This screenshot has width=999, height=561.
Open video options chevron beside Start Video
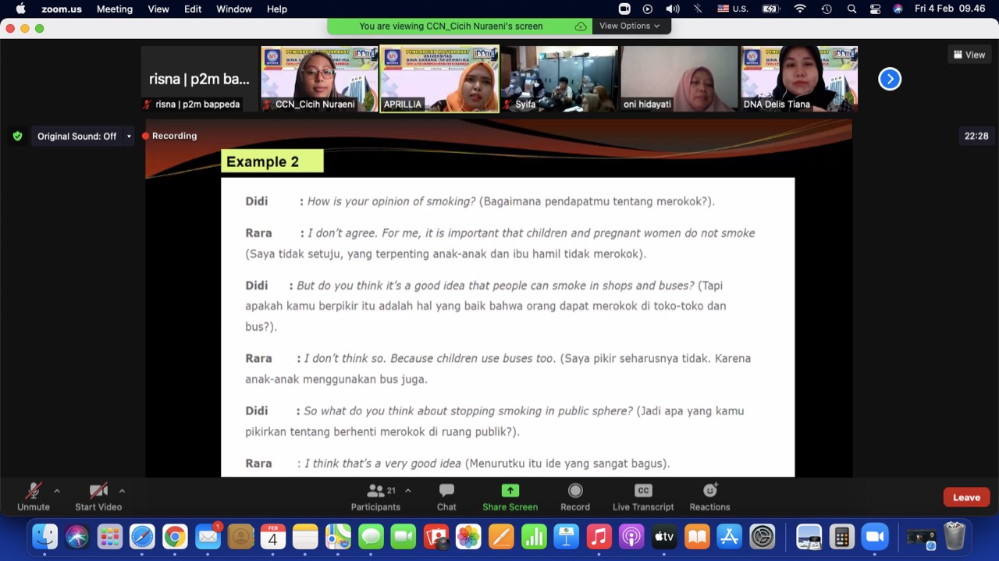pyautogui.click(x=122, y=491)
